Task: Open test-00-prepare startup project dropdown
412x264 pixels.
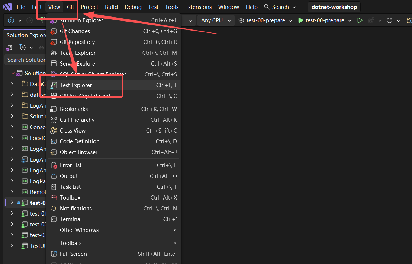Action: [x=265, y=20]
